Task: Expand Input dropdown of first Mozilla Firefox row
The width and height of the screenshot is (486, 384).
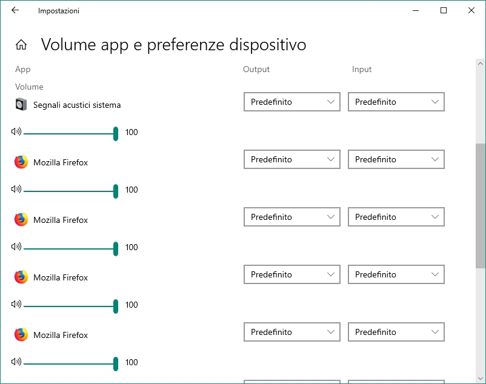Action: click(x=396, y=159)
